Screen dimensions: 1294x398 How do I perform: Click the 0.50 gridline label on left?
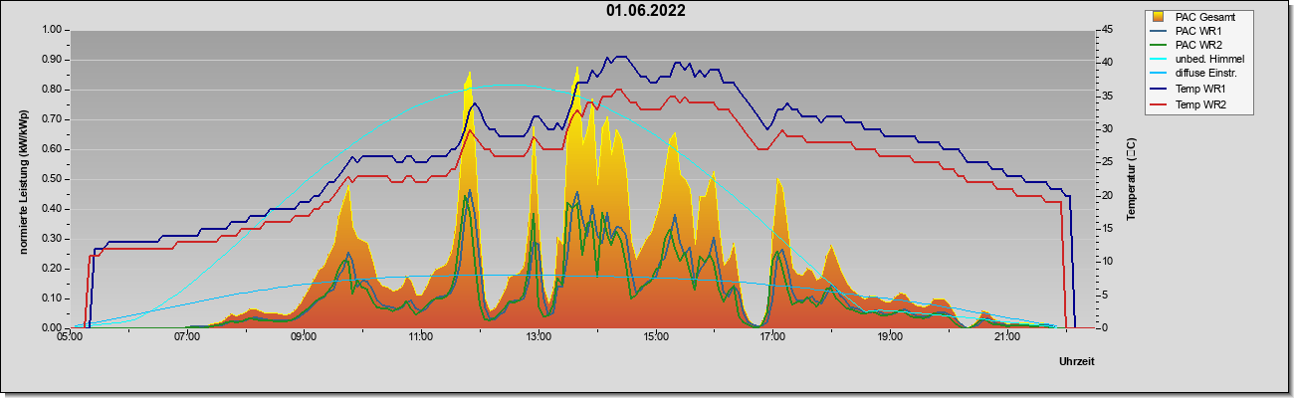51,179
